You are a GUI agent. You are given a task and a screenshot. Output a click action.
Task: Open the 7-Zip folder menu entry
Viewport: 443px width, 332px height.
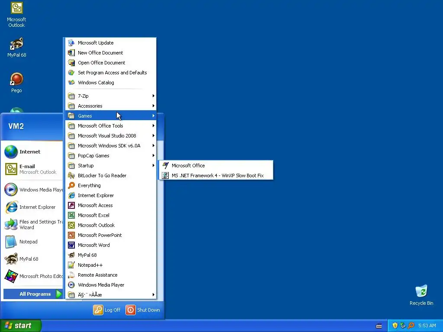coord(111,96)
